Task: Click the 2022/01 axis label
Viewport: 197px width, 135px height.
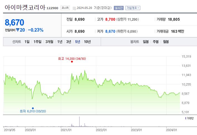Action: click(x=101, y=130)
